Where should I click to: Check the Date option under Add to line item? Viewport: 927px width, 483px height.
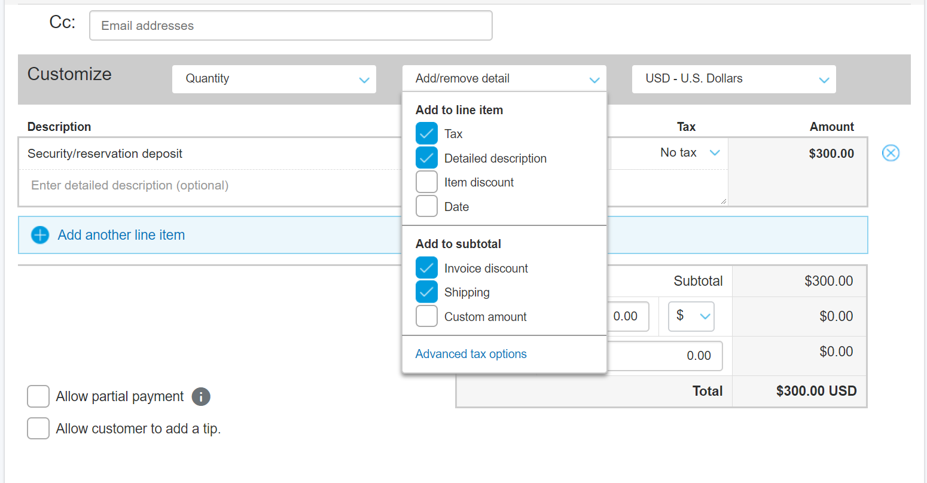pyautogui.click(x=426, y=206)
